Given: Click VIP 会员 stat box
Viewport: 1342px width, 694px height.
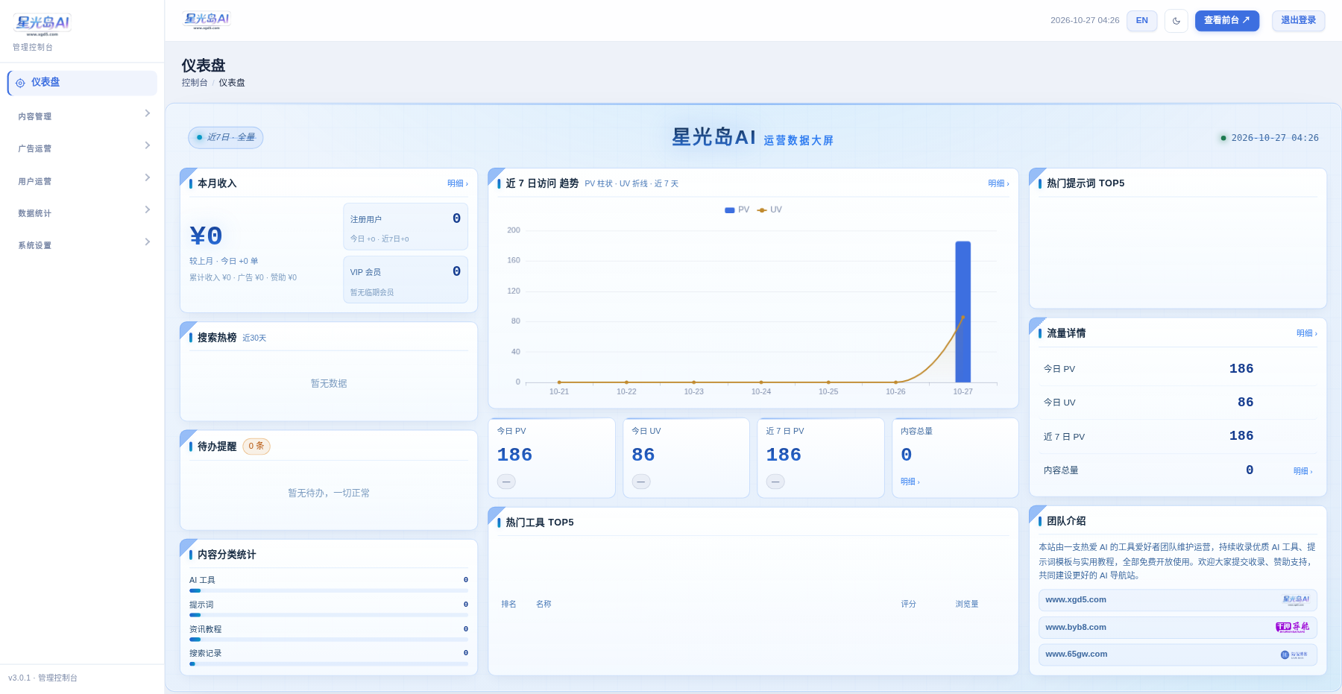Looking at the screenshot, I should click(x=406, y=280).
